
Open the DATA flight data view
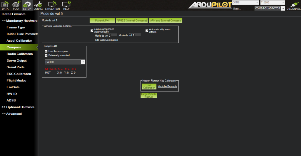(x=5, y=5)
